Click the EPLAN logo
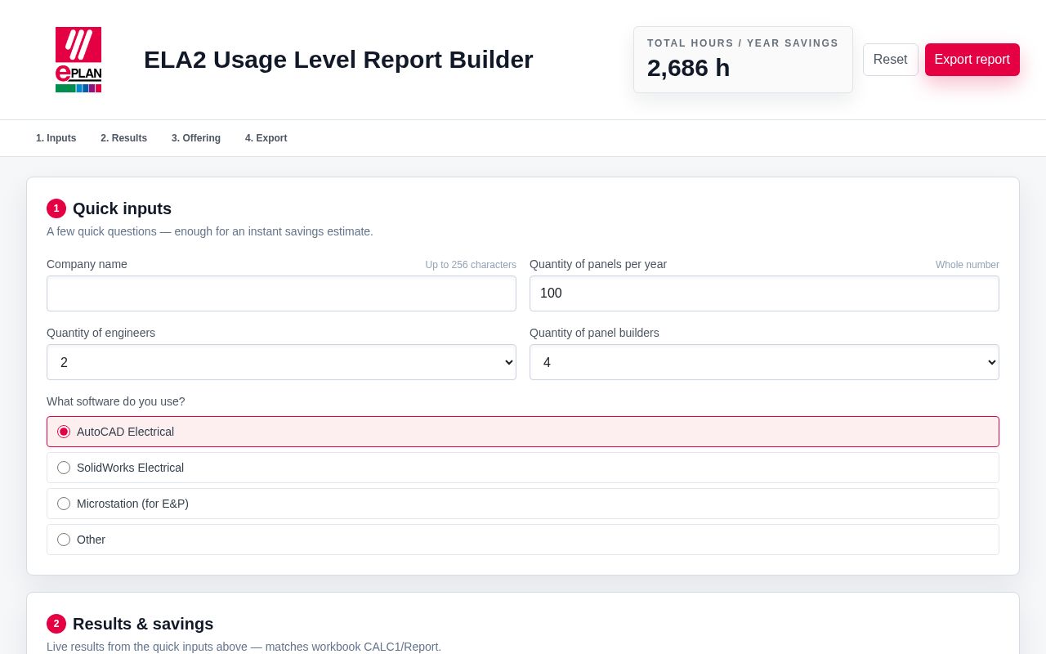This screenshot has width=1046, height=654. (x=78, y=60)
